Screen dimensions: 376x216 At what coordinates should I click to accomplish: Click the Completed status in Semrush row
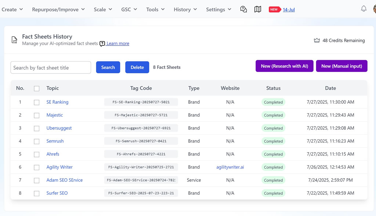(273, 141)
